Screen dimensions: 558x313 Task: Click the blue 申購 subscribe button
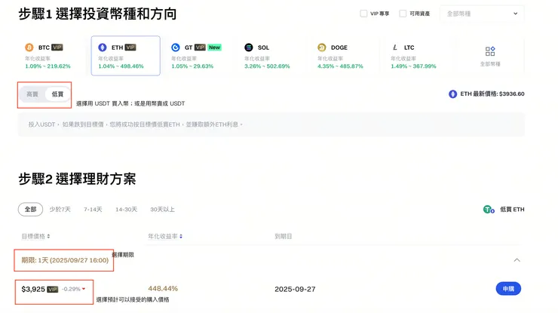tap(508, 289)
